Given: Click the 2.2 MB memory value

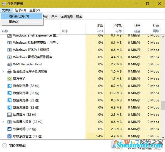Looking at the screenshot, I should (x=116, y=64).
